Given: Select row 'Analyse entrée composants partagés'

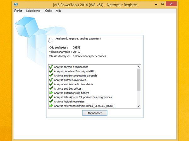Looking at the screenshot, I should click(93, 76).
